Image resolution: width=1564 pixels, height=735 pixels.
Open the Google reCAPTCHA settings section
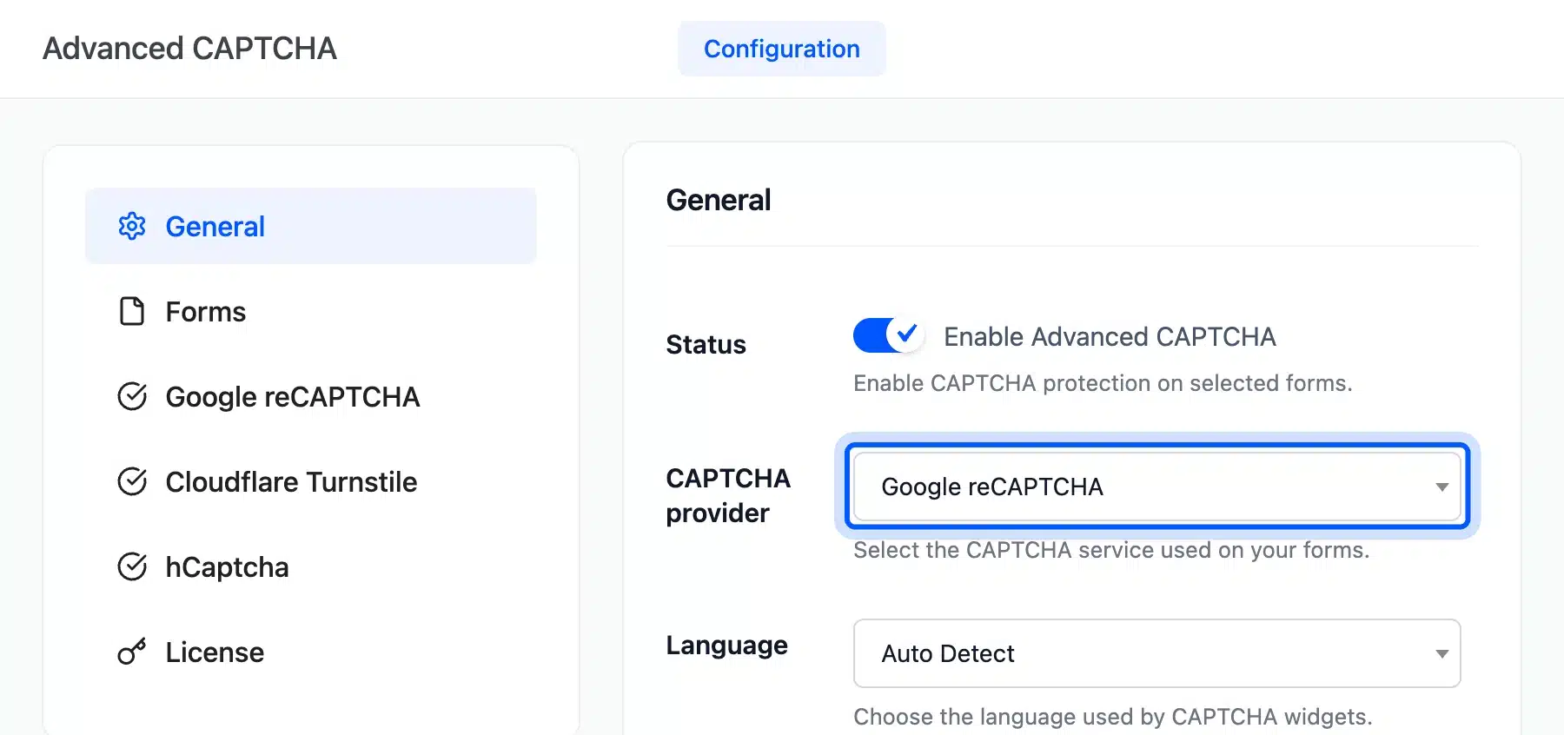pyautogui.click(x=311, y=396)
